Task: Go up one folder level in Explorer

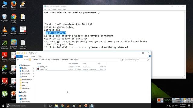Action: 27,60
